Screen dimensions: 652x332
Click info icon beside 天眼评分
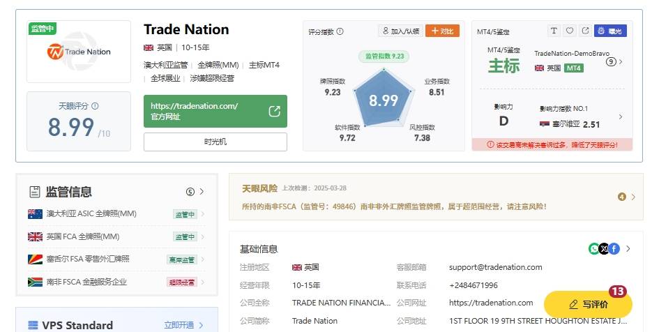pos(95,106)
